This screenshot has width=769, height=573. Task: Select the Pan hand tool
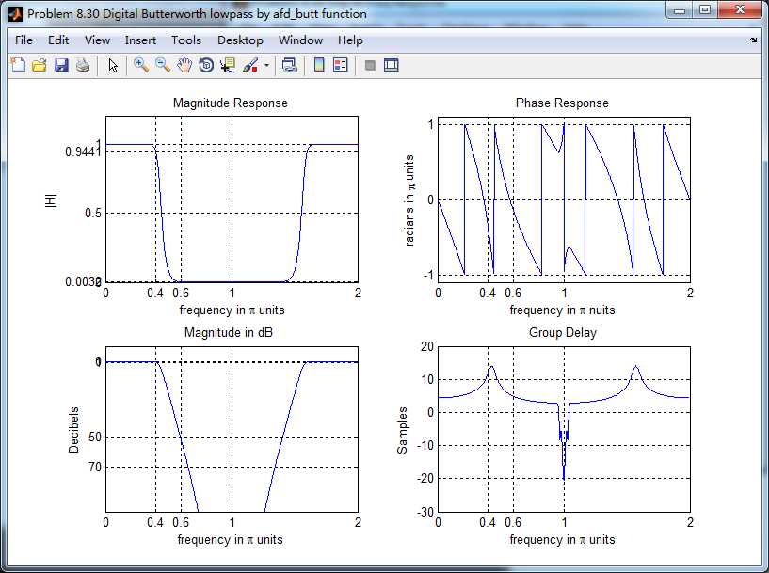(184, 65)
